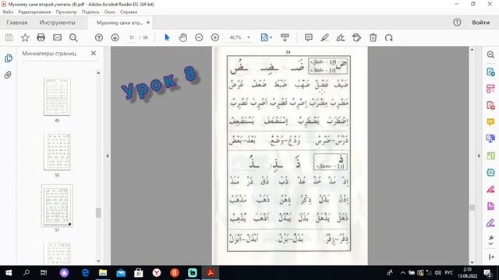Viewport: 499px width, 280px height.
Task: Go to next page arrow down icon
Action: pos(115,37)
